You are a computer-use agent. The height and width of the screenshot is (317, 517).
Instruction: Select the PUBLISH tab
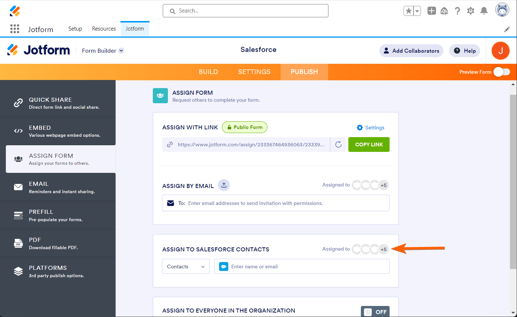click(x=304, y=72)
